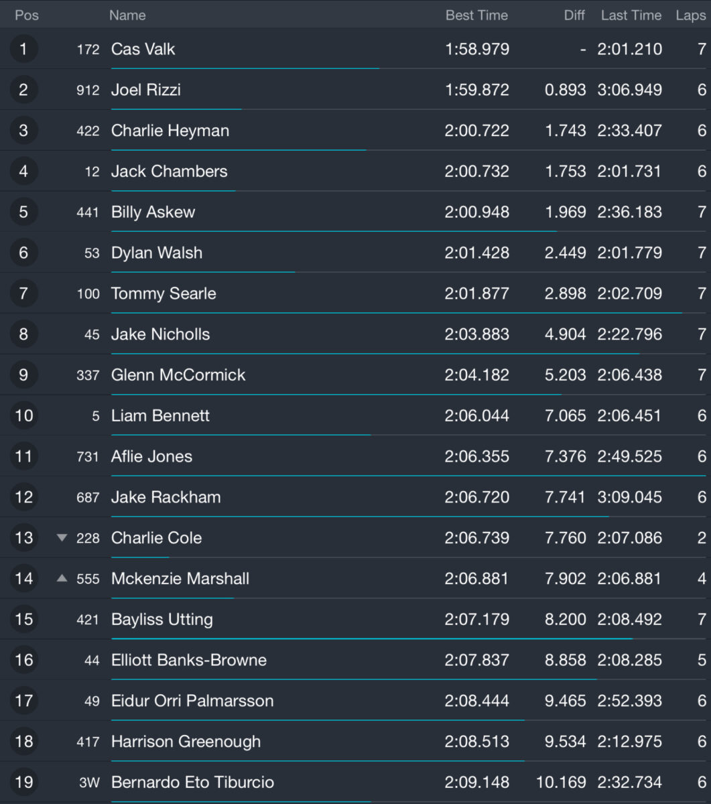Click the Diff column header
The height and width of the screenshot is (804, 711).
point(574,15)
